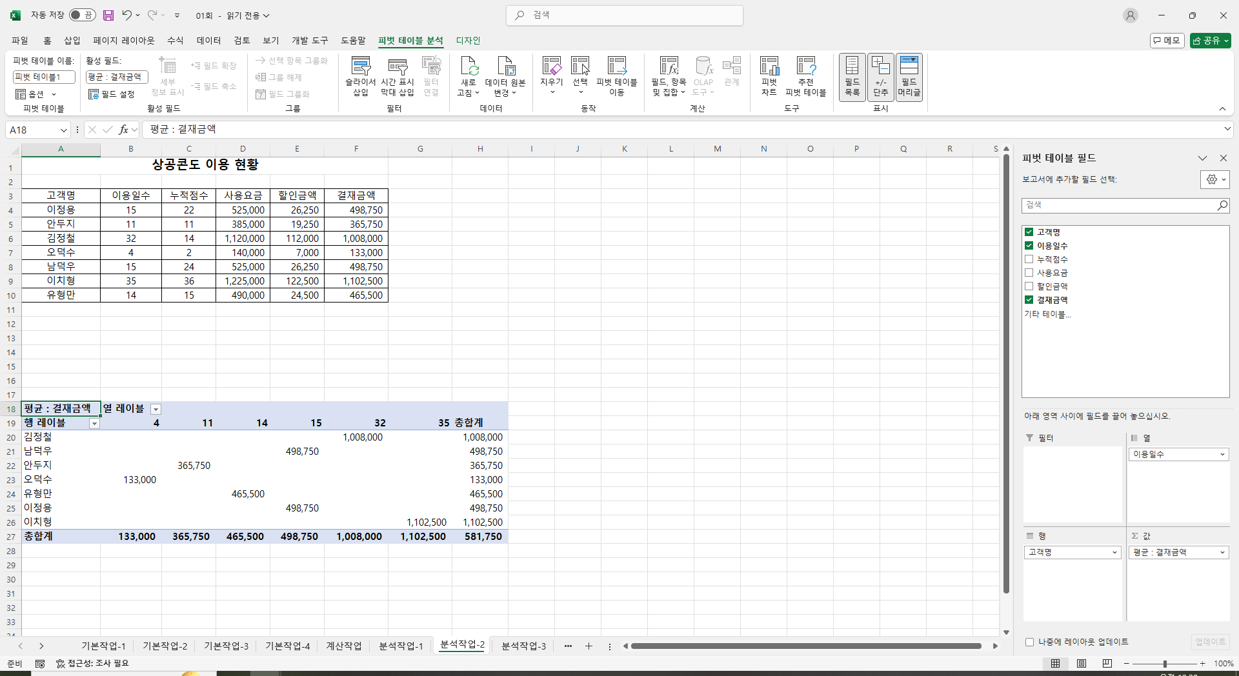Click the zoom slider in status bar
Image resolution: width=1239 pixels, height=676 pixels.
click(1165, 664)
